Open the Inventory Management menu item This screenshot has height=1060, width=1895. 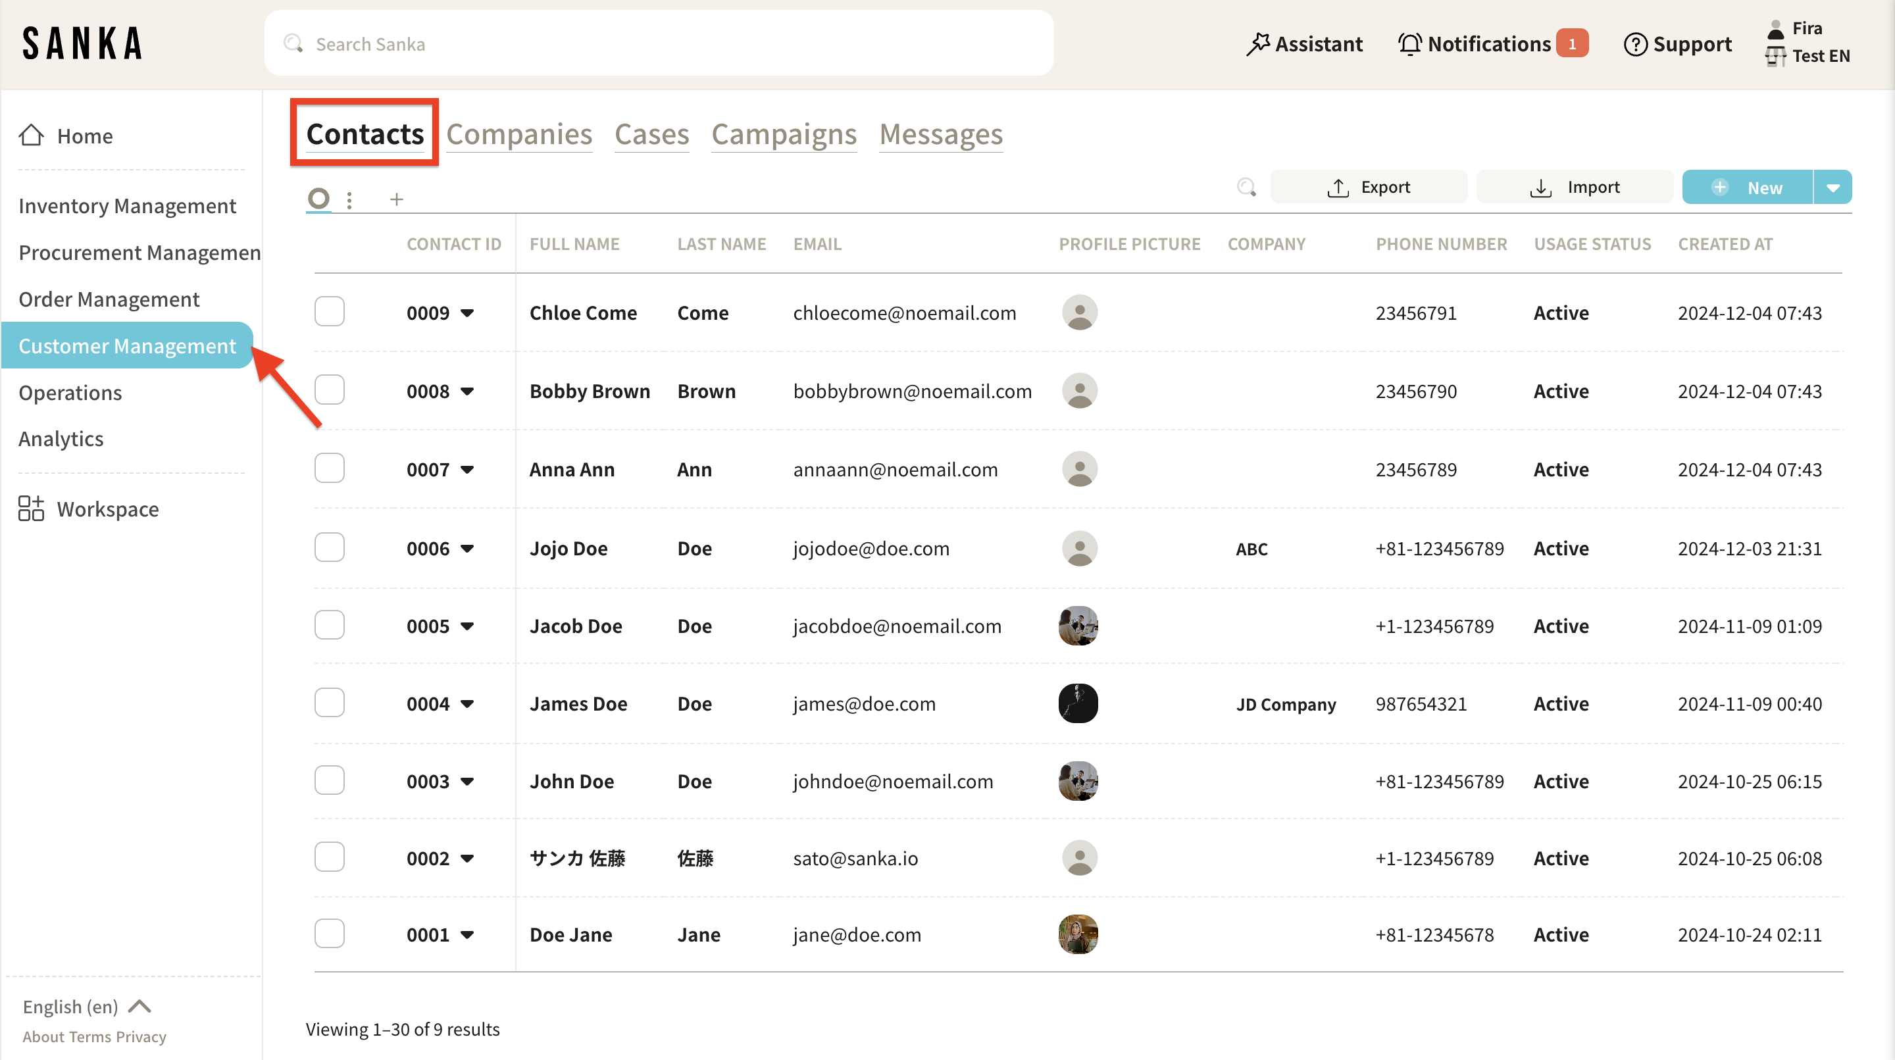(127, 206)
